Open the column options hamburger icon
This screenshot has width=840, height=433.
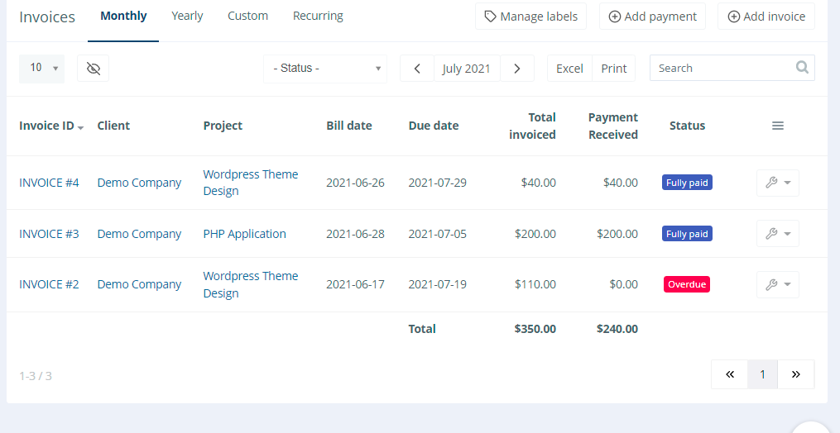pyautogui.click(x=777, y=126)
